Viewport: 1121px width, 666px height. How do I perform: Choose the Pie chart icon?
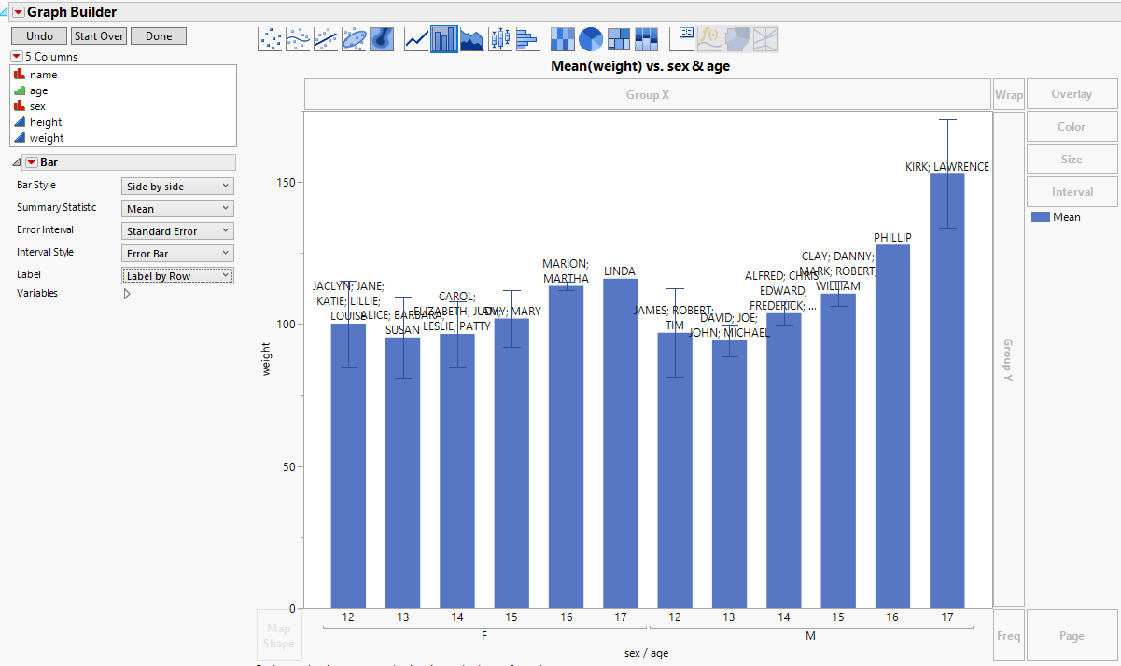(x=591, y=39)
